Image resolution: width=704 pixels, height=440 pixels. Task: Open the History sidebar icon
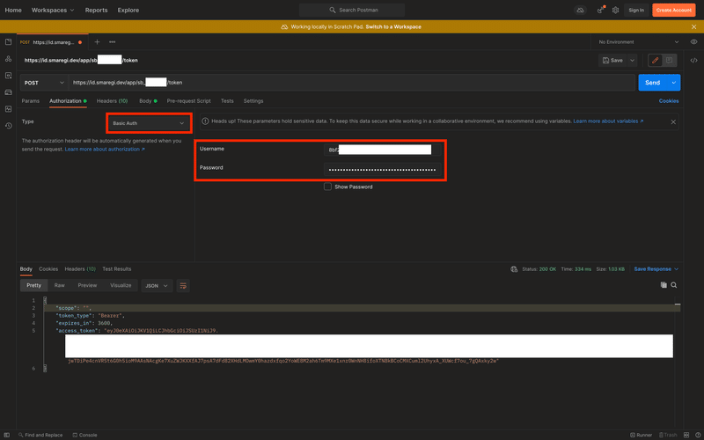coord(8,126)
